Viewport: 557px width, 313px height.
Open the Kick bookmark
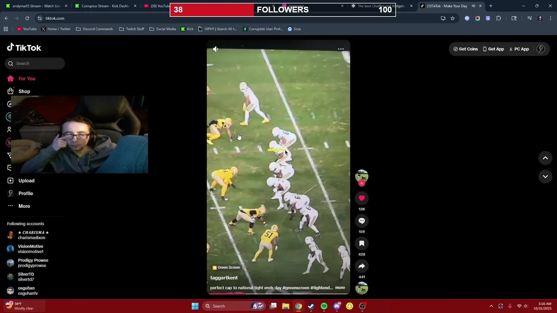tap(187, 29)
